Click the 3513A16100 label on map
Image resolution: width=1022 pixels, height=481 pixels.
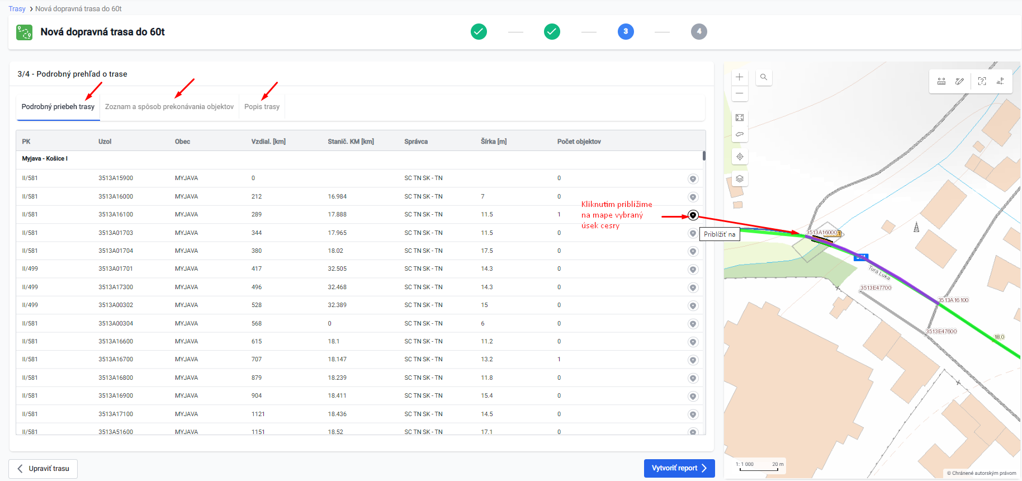click(x=953, y=300)
